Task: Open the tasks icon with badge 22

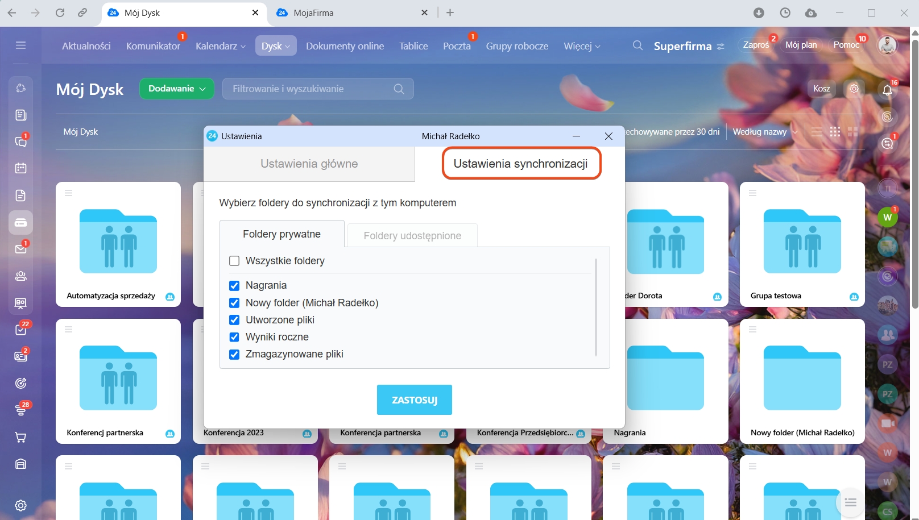Action: click(21, 330)
